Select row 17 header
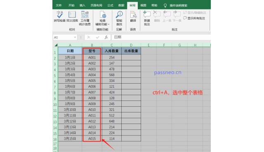This screenshot has height=152, width=264. coord(55,144)
